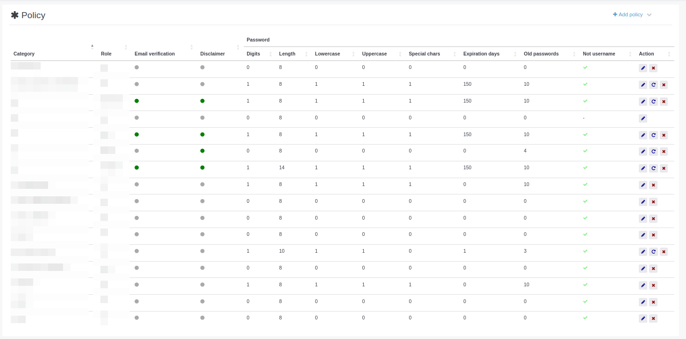
Task: Click the Category column header
Action: (x=24, y=54)
